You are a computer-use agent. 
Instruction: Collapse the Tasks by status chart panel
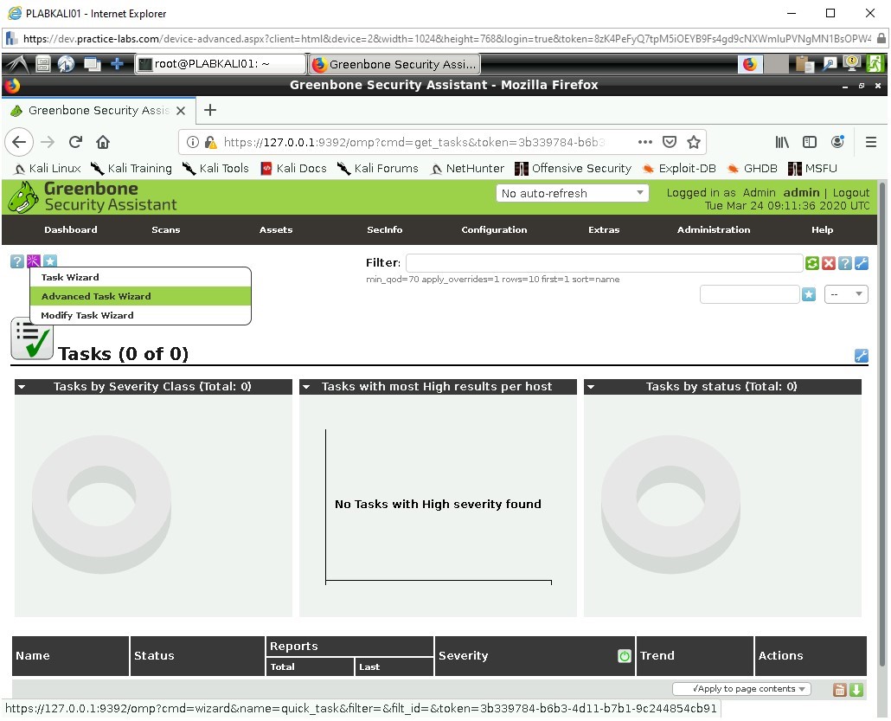(x=592, y=386)
